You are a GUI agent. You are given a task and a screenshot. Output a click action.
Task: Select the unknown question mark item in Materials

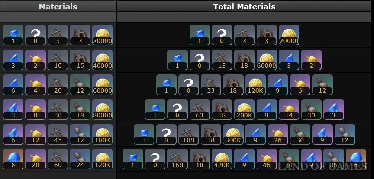(x=36, y=35)
